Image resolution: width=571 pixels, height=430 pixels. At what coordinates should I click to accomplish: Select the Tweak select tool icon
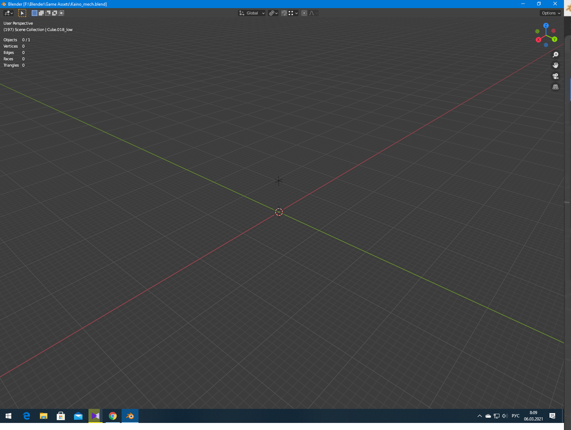coord(22,13)
